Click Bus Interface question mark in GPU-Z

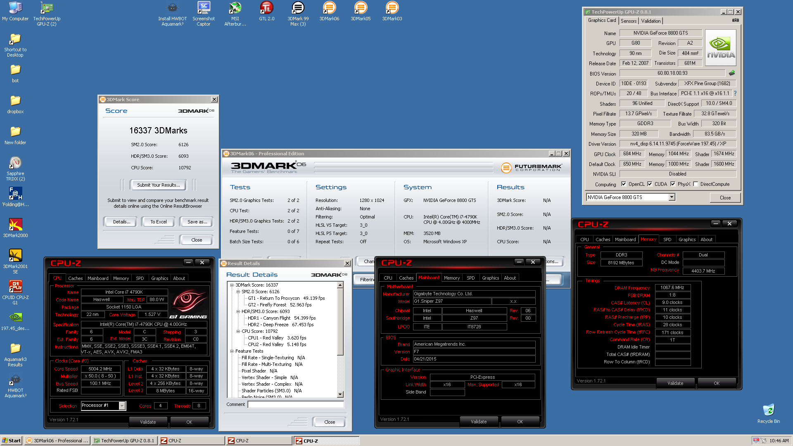coord(735,93)
